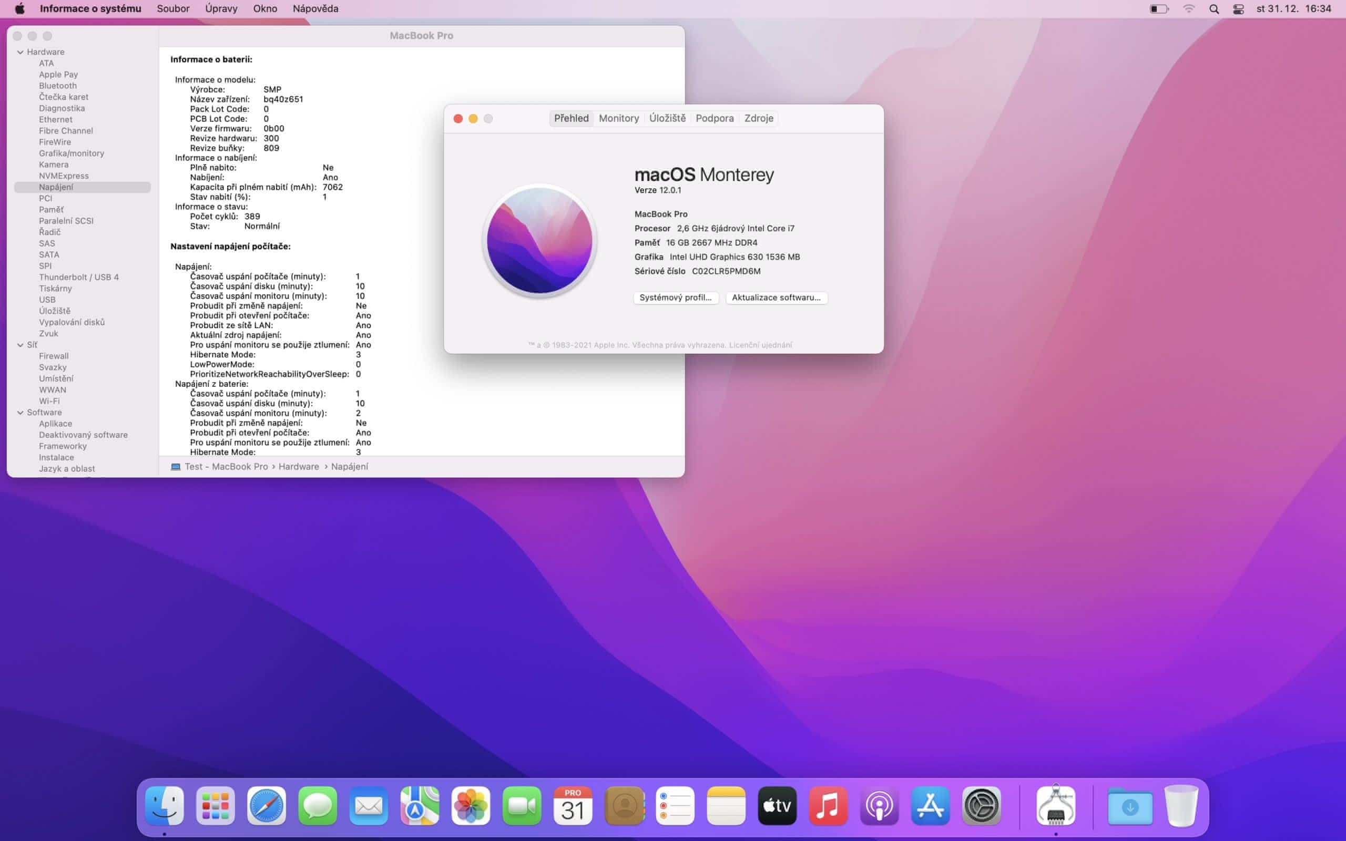Click the Wi-Fi status icon
Screen dimensions: 1346x841
pyautogui.click(x=1189, y=9)
